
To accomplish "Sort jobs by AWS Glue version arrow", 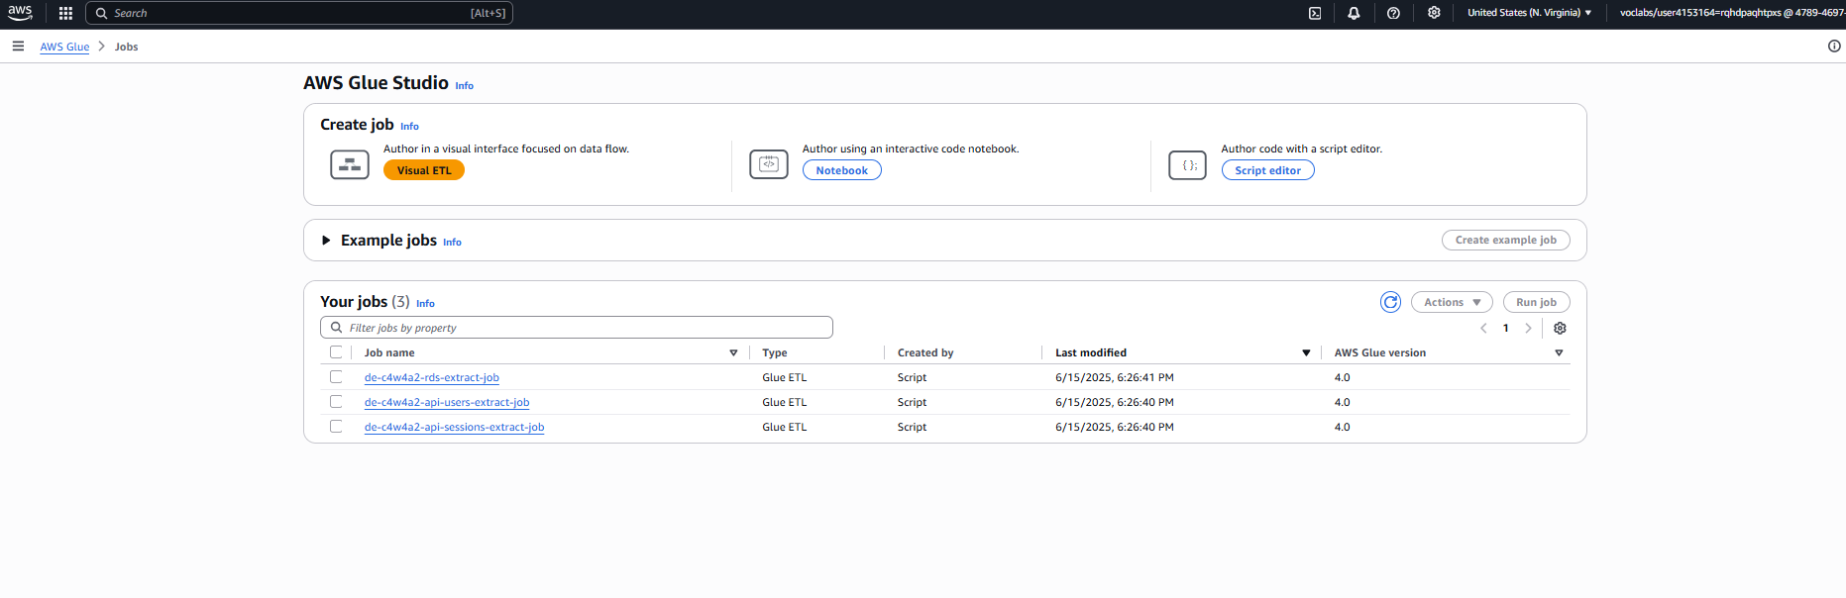I will [x=1559, y=353].
